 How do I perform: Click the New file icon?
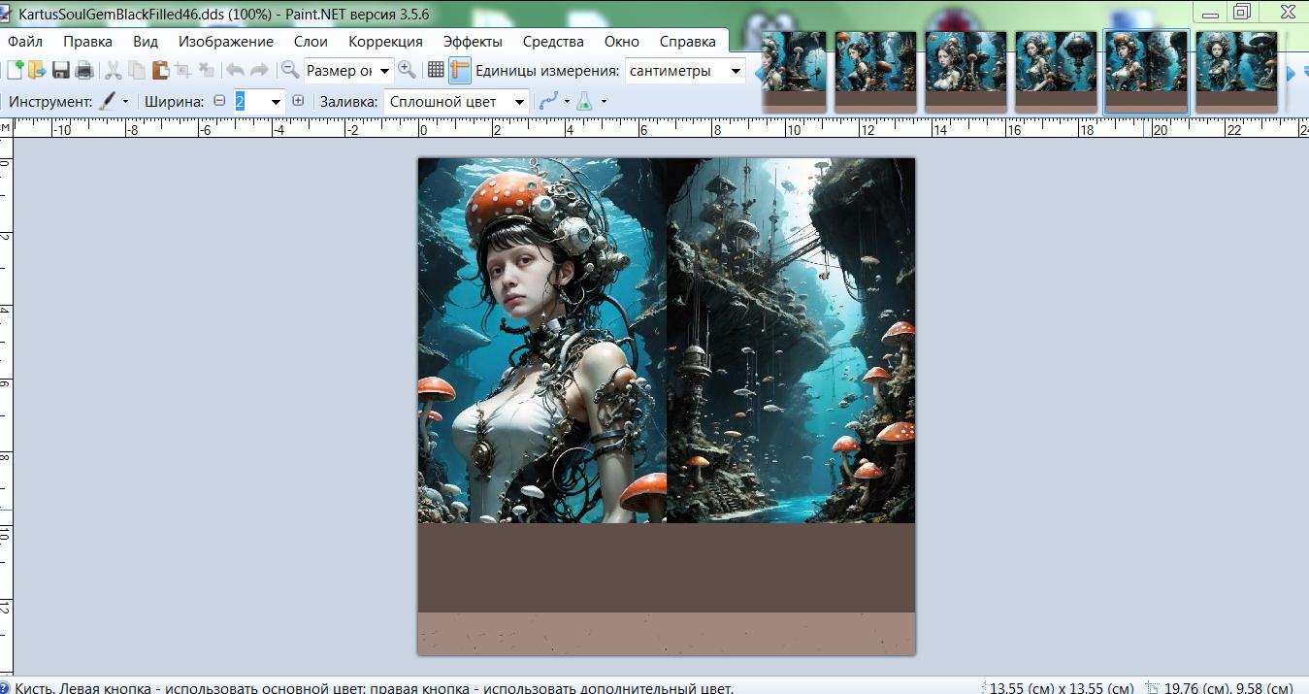click(x=15, y=70)
